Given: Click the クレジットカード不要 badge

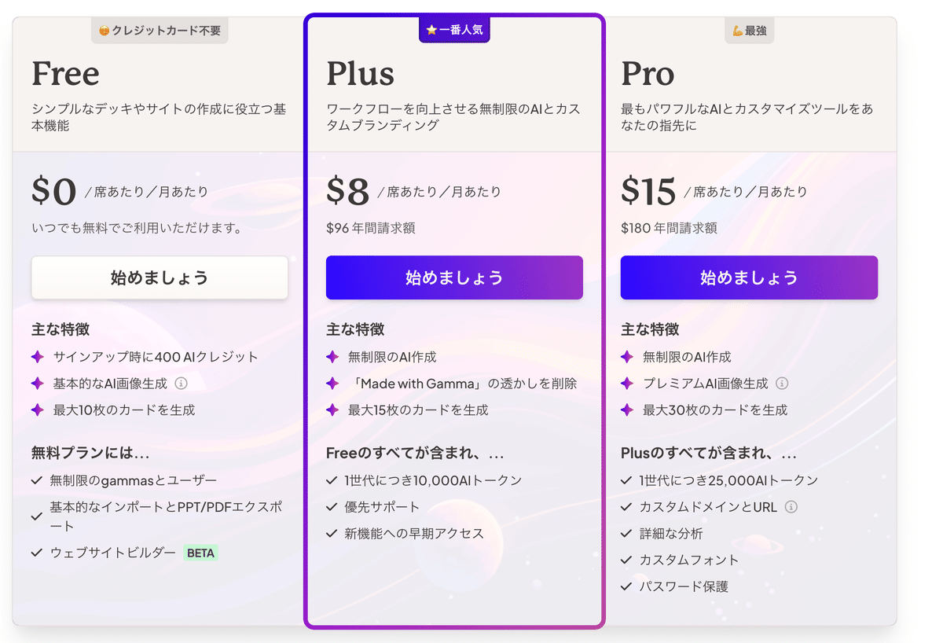Looking at the screenshot, I should coord(160,31).
